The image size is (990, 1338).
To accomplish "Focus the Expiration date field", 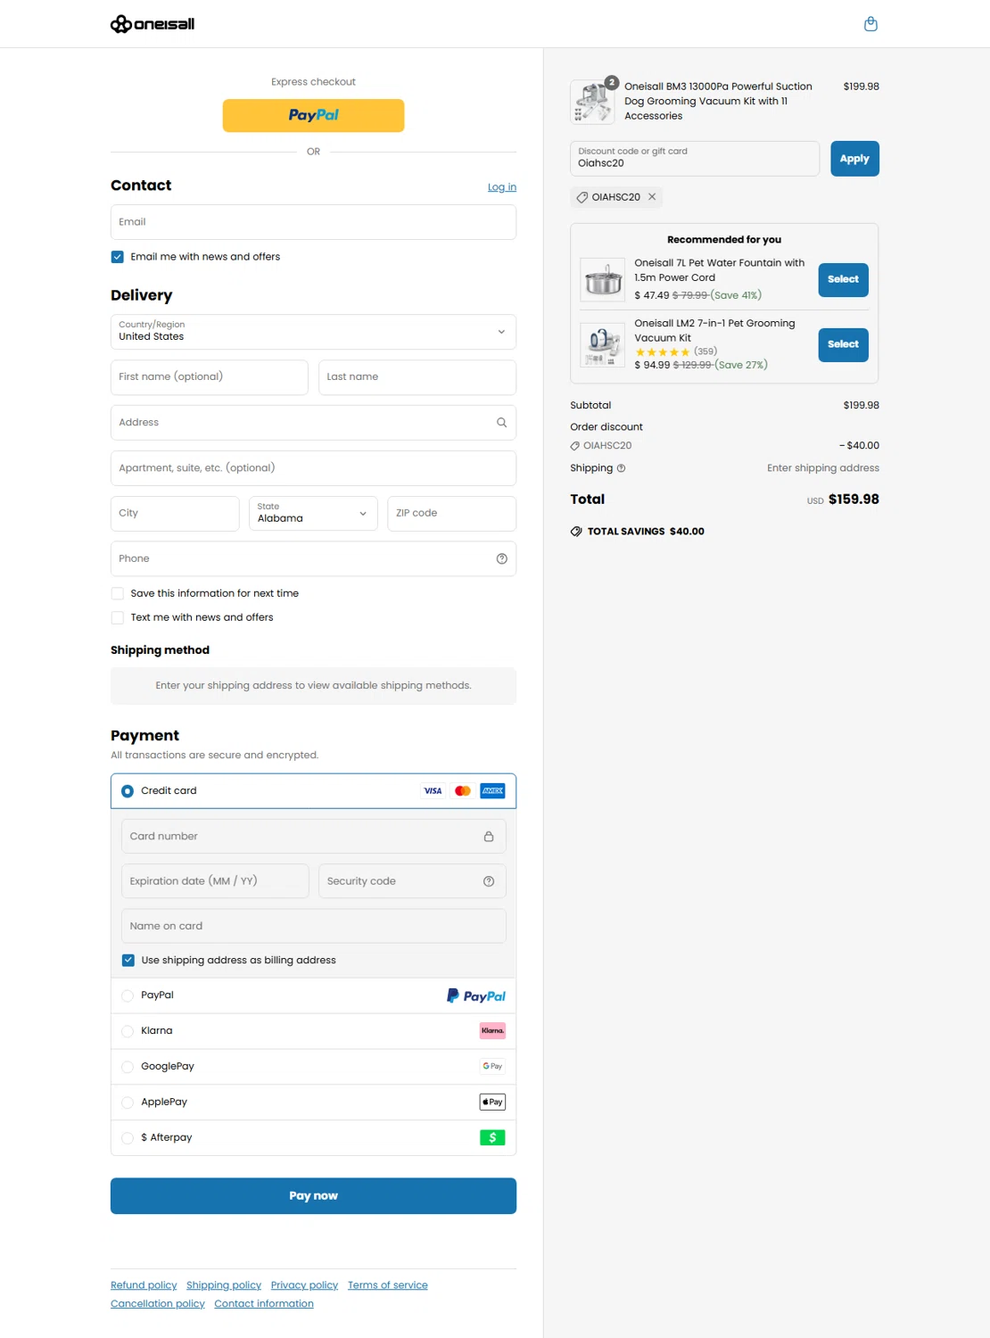I will 215,881.
